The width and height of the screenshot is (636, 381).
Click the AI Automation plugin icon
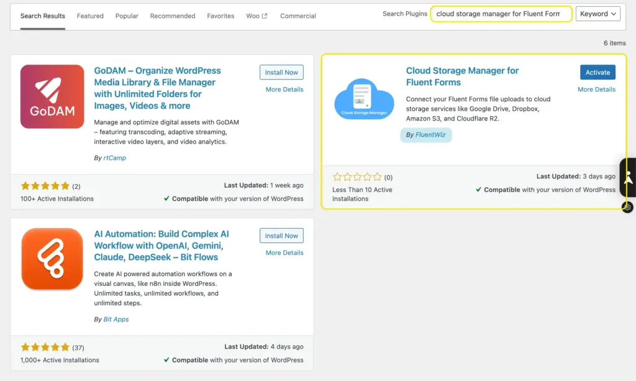click(52, 259)
